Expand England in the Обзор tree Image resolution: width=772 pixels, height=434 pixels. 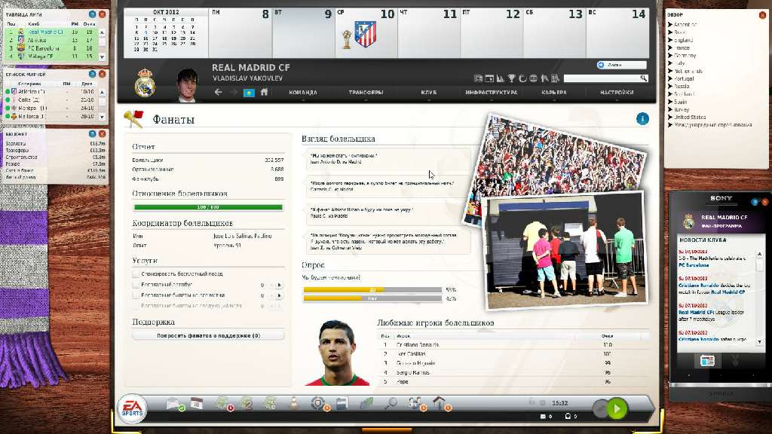coord(670,40)
